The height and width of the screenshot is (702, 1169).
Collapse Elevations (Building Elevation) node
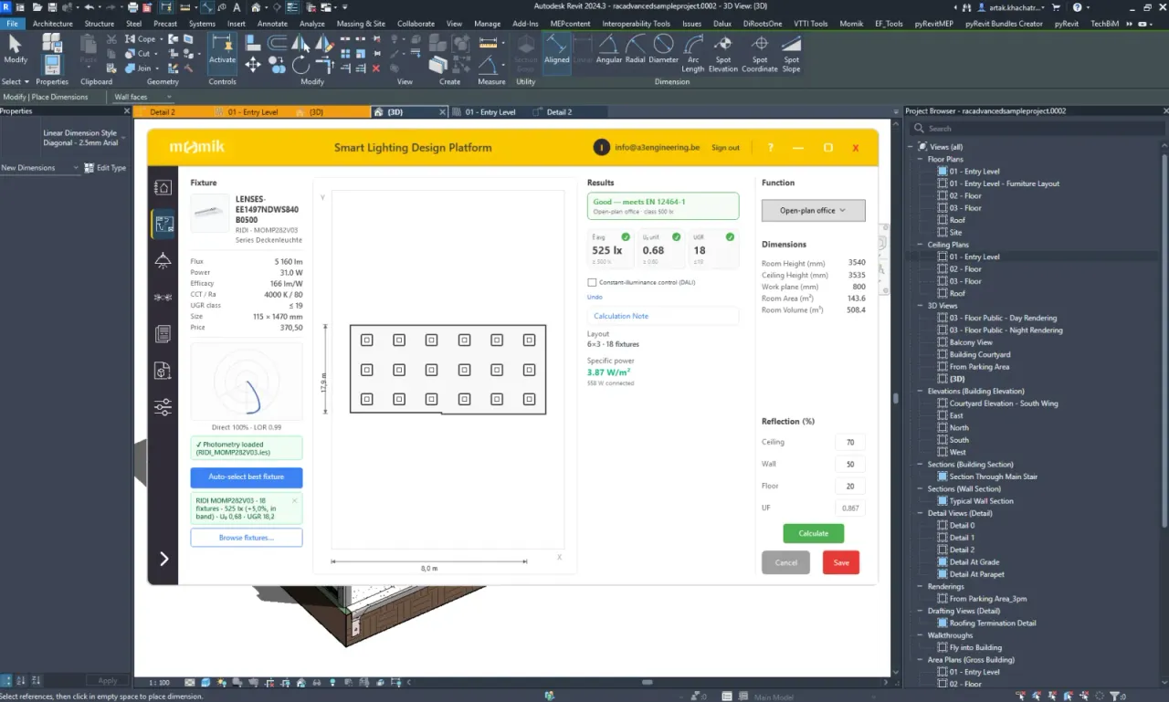[x=921, y=392]
